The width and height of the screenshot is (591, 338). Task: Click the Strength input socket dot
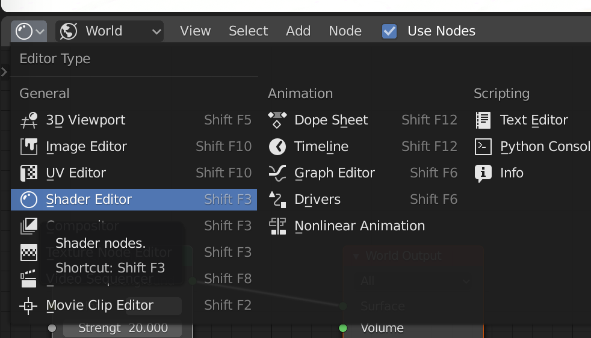52,328
